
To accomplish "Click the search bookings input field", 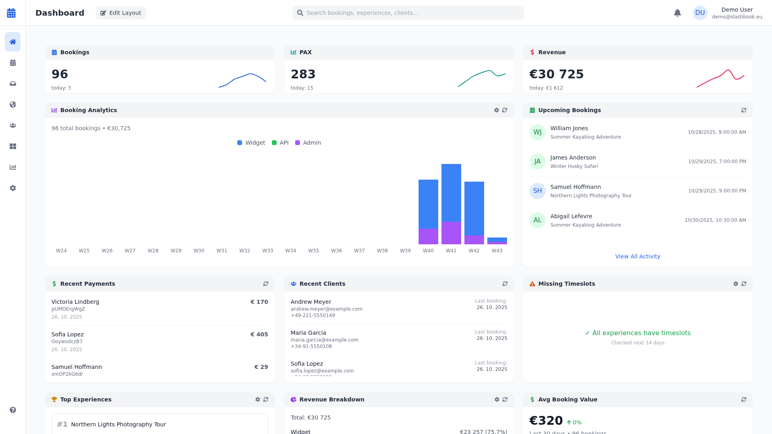I will click(x=407, y=12).
